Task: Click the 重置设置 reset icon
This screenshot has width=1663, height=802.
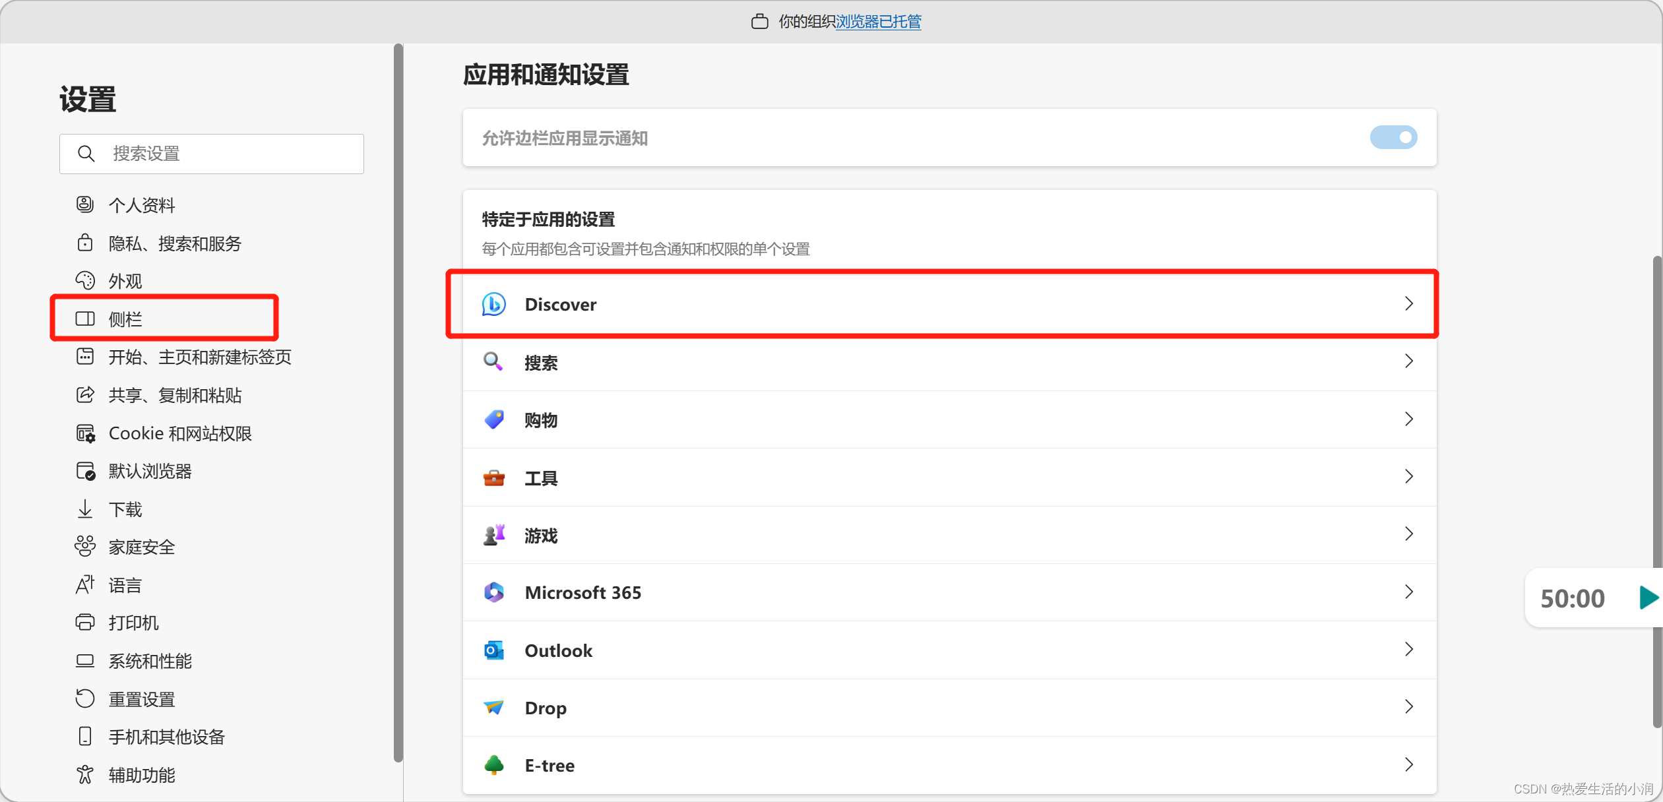Action: point(85,698)
